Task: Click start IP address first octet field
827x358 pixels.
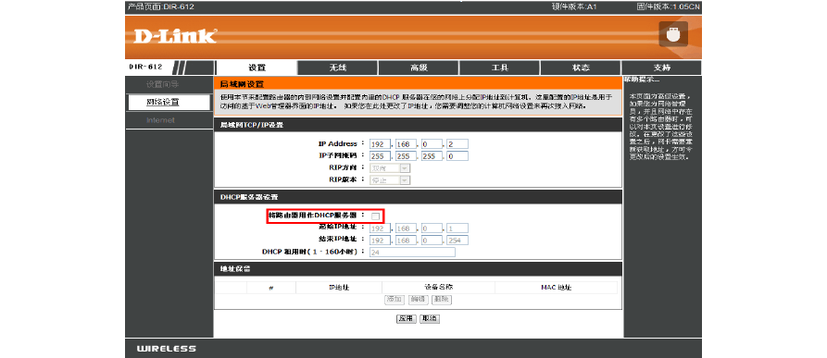Action: point(380,228)
